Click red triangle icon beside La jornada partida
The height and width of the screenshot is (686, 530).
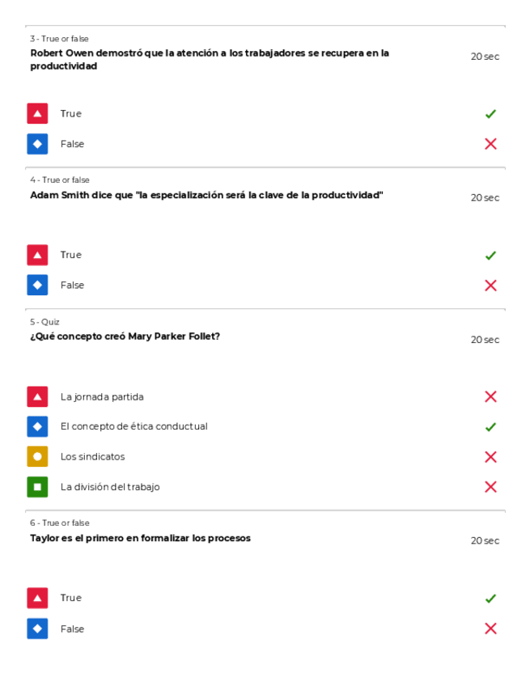pos(37,396)
